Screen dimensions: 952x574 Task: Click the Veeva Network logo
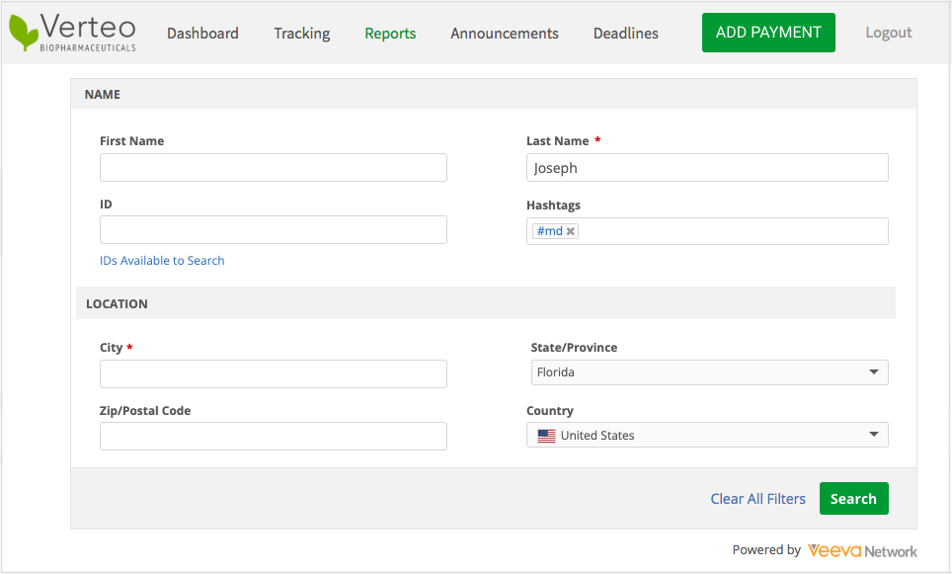pyautogui.click(x=861, y=550)
